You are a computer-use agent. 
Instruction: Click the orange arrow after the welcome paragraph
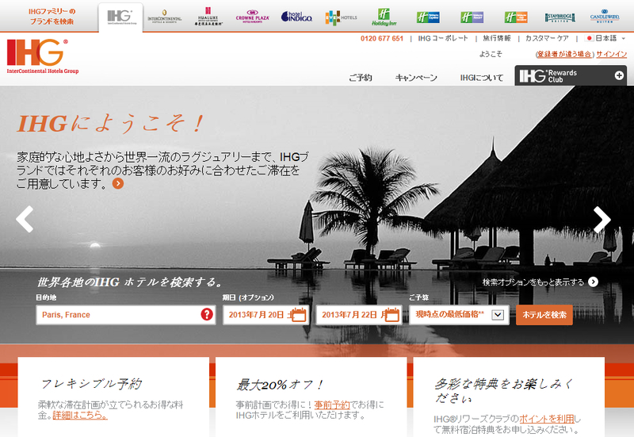117,184
